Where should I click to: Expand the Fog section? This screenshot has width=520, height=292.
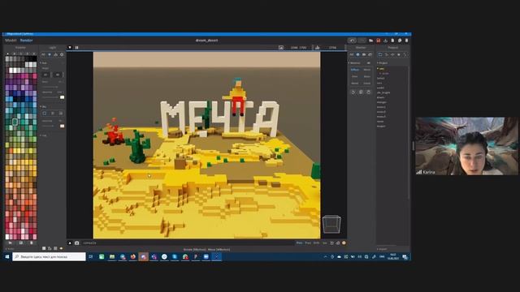[43, 135]
